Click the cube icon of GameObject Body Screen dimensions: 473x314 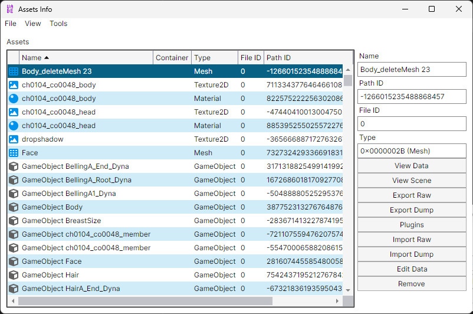pos(14,207)
